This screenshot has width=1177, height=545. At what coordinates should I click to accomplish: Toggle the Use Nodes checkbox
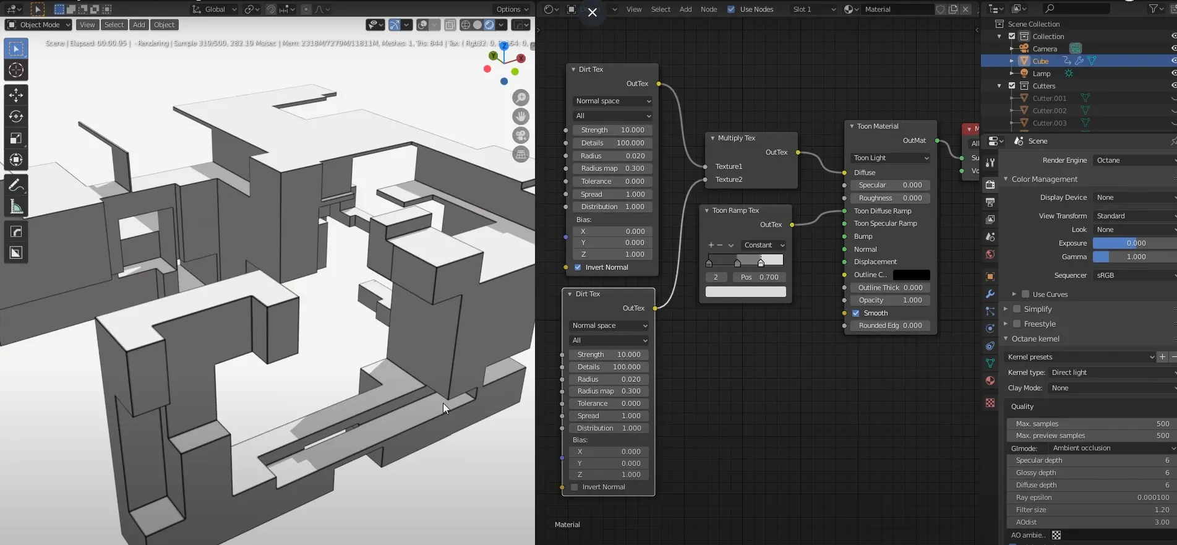tap(731, 9)
